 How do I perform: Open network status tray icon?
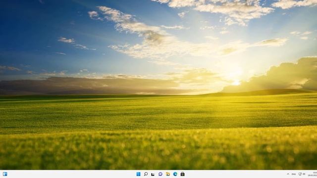click(300, 174)
